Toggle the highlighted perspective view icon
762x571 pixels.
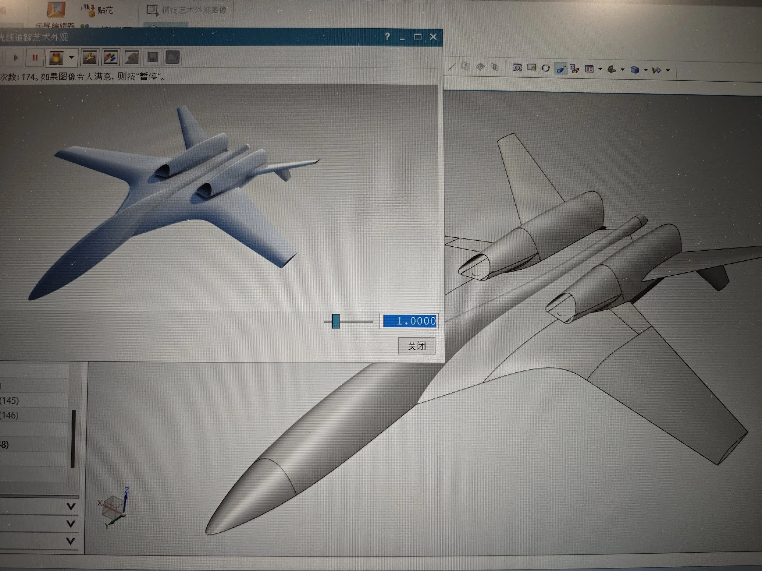(561, 69)
